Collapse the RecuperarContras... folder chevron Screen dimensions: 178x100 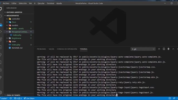pos(7,32)
